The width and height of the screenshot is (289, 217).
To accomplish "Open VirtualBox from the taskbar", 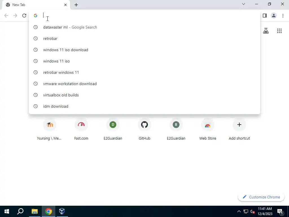I will tap(62, 211).
